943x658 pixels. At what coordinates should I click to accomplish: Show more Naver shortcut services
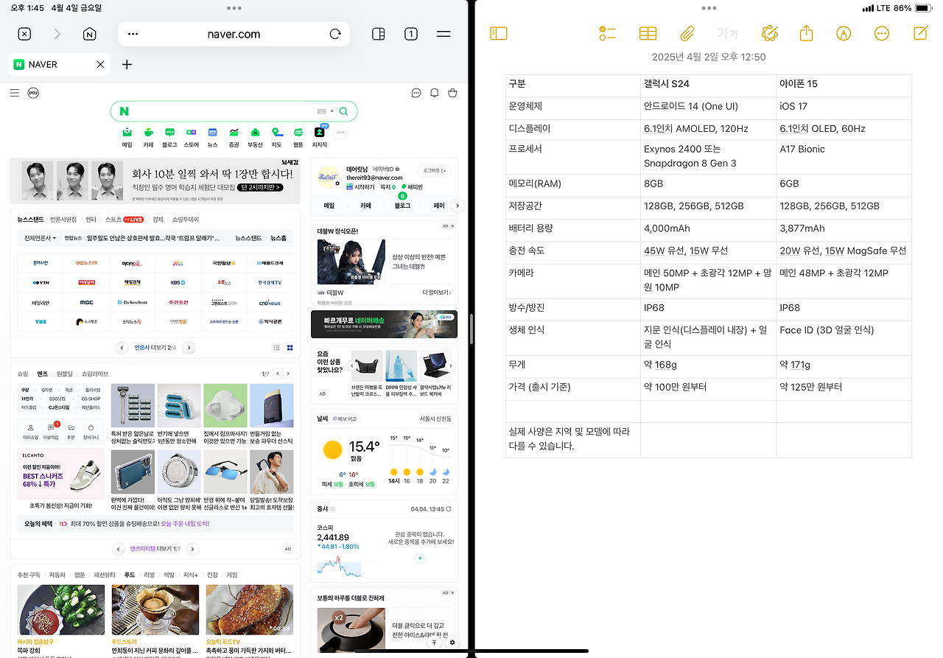[340, 133]
